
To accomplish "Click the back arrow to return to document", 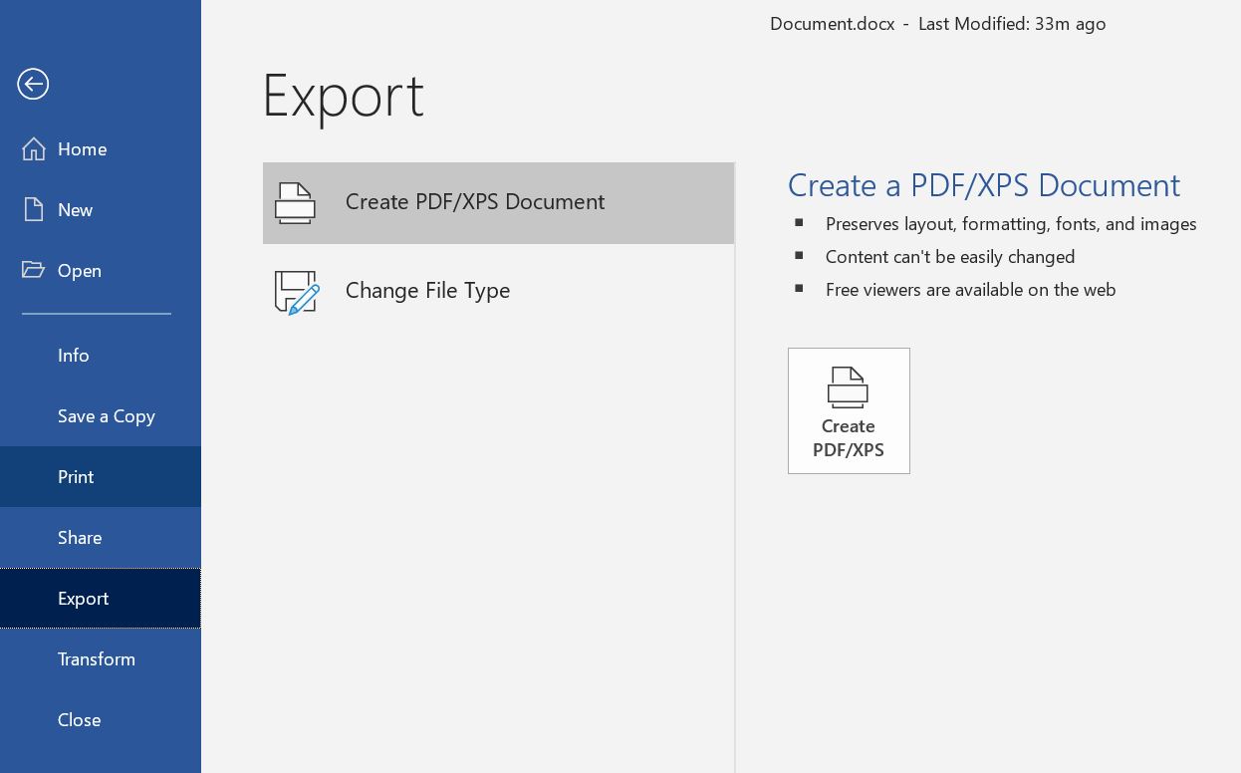I will tap(33, 85).
